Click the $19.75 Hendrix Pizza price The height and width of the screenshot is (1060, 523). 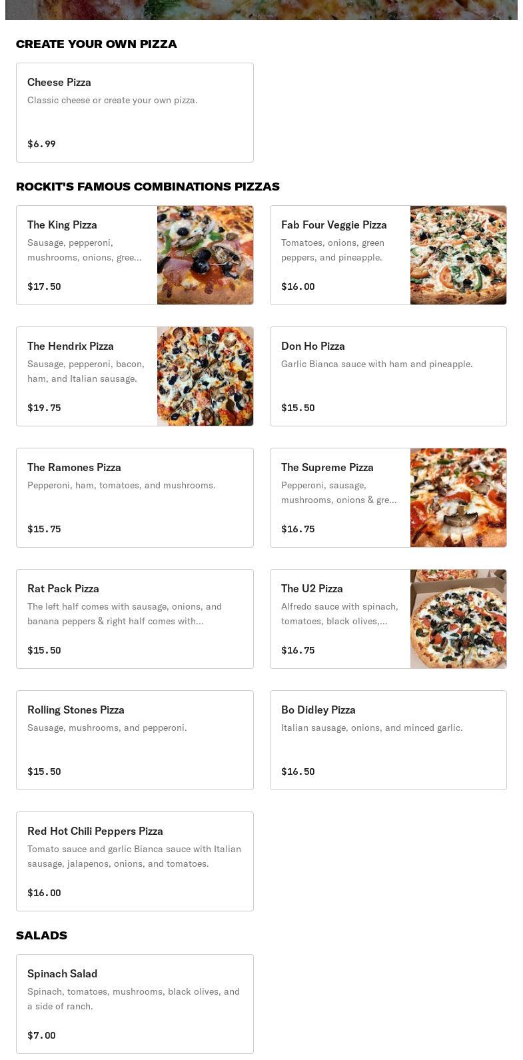[x=44, y=408]
